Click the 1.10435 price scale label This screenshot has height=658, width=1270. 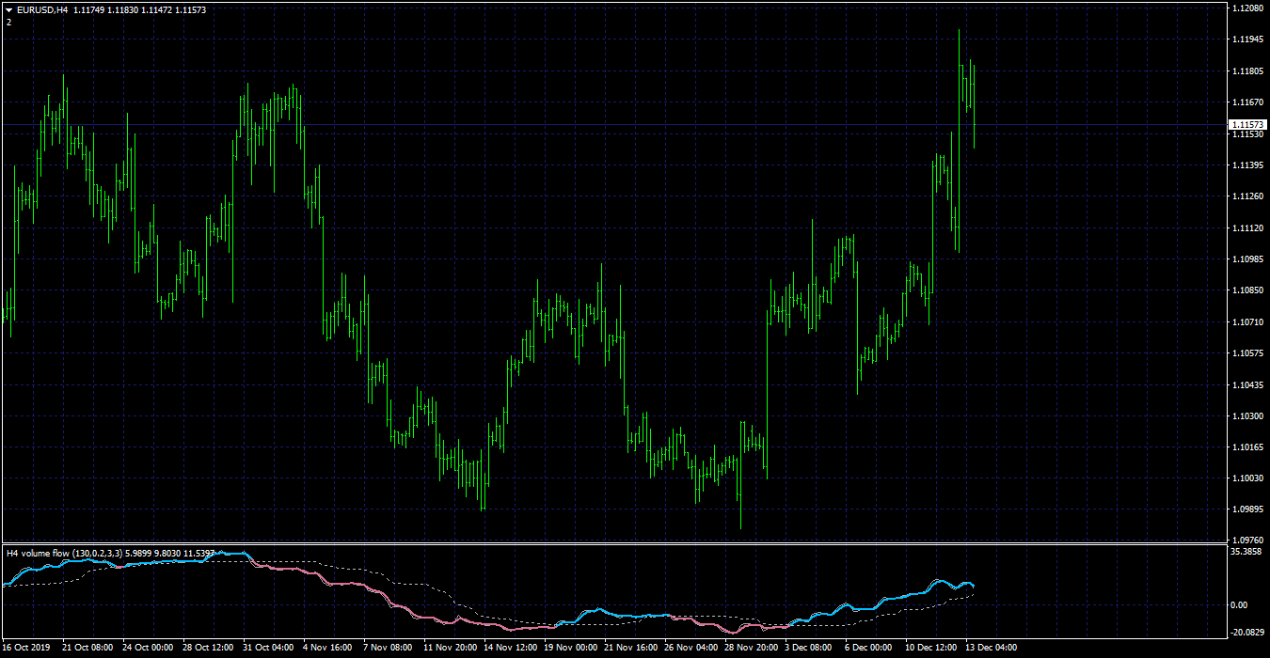click(1246, 384)
